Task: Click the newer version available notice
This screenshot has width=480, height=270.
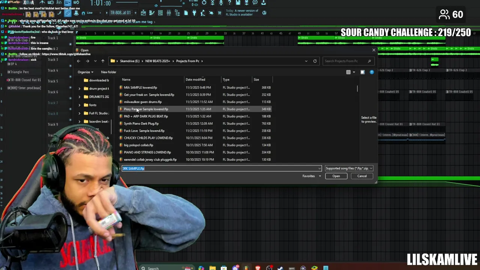Action: tap(242, 13)
